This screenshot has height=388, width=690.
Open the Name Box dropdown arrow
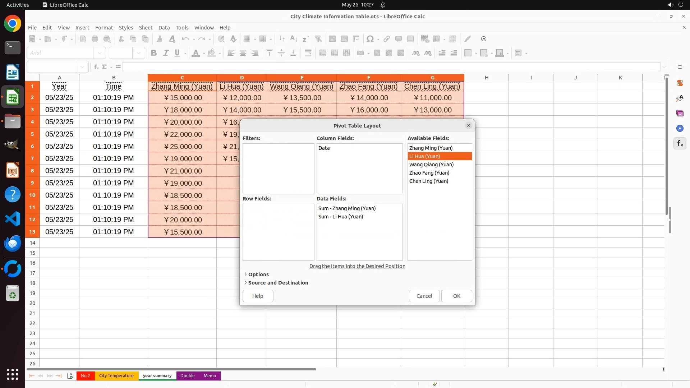(x=82, y=67)
